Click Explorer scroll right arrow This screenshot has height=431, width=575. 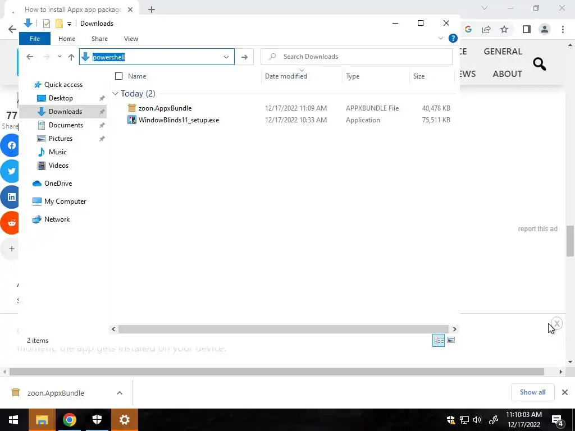pos(454,329)
